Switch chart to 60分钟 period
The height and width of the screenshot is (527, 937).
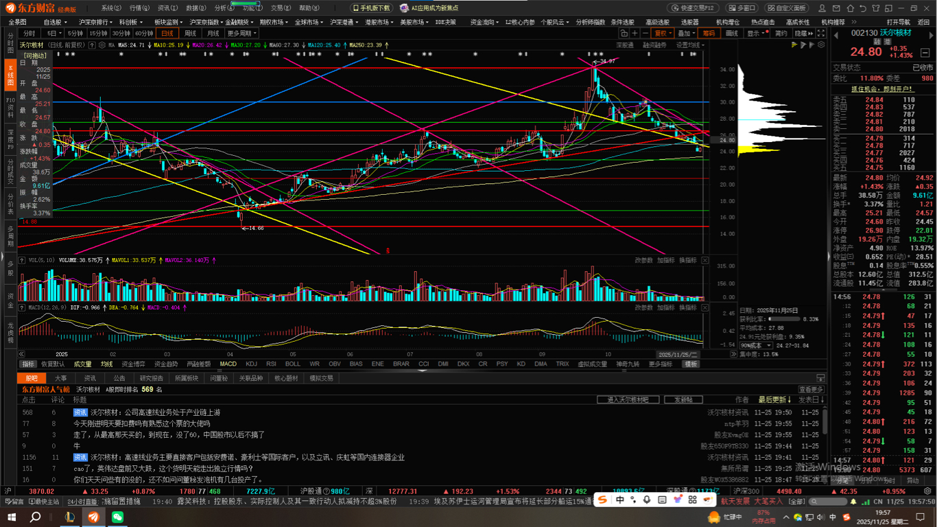pyautogui.click(x=144, y=33)
